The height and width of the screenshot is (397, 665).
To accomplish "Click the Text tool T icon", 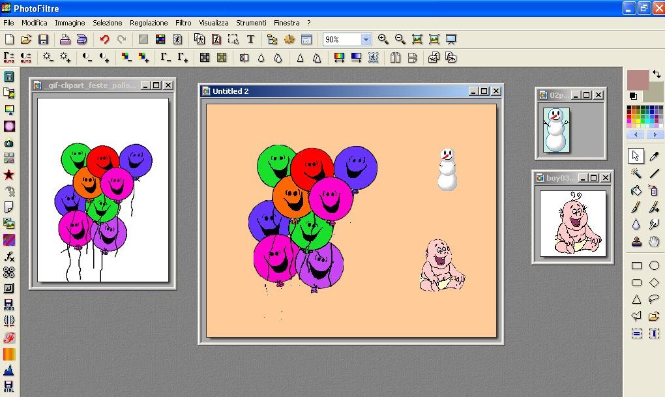I will point(250,40).
